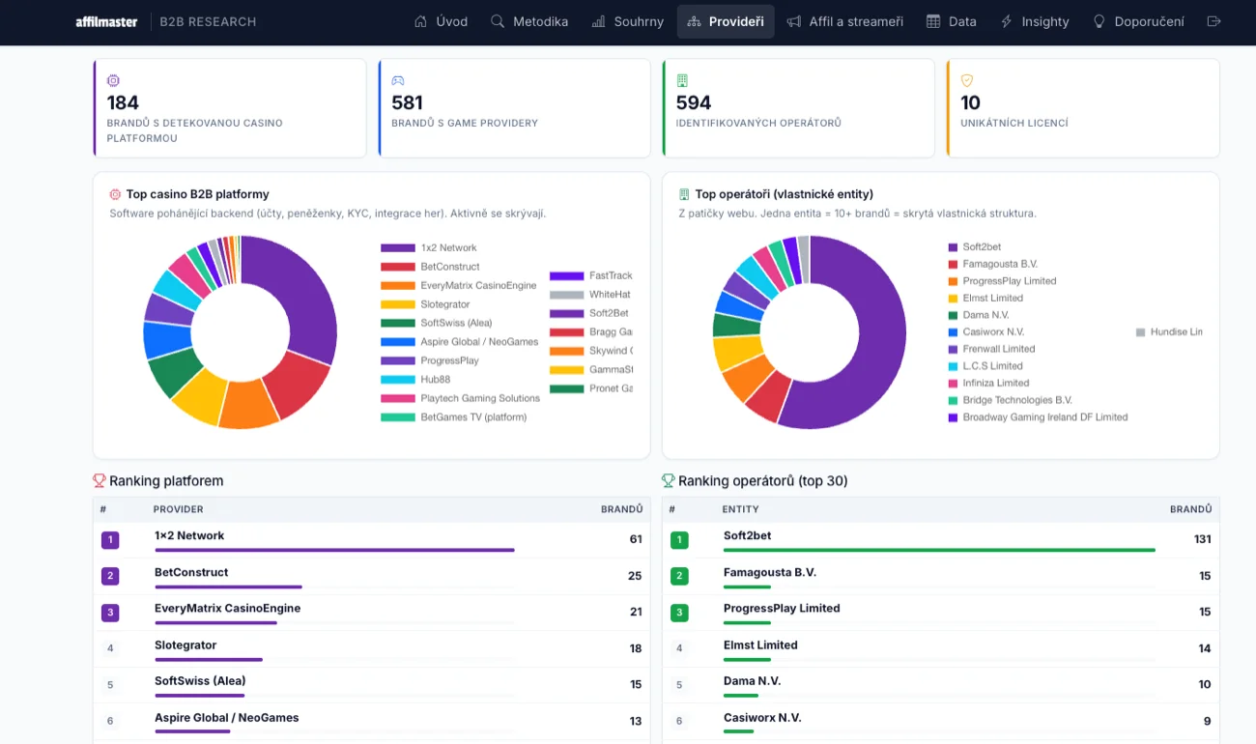The width and height of the screenshot is (1256, 744).
Task: Click the gamepad icon above 581
Action: tap(398, 81)
